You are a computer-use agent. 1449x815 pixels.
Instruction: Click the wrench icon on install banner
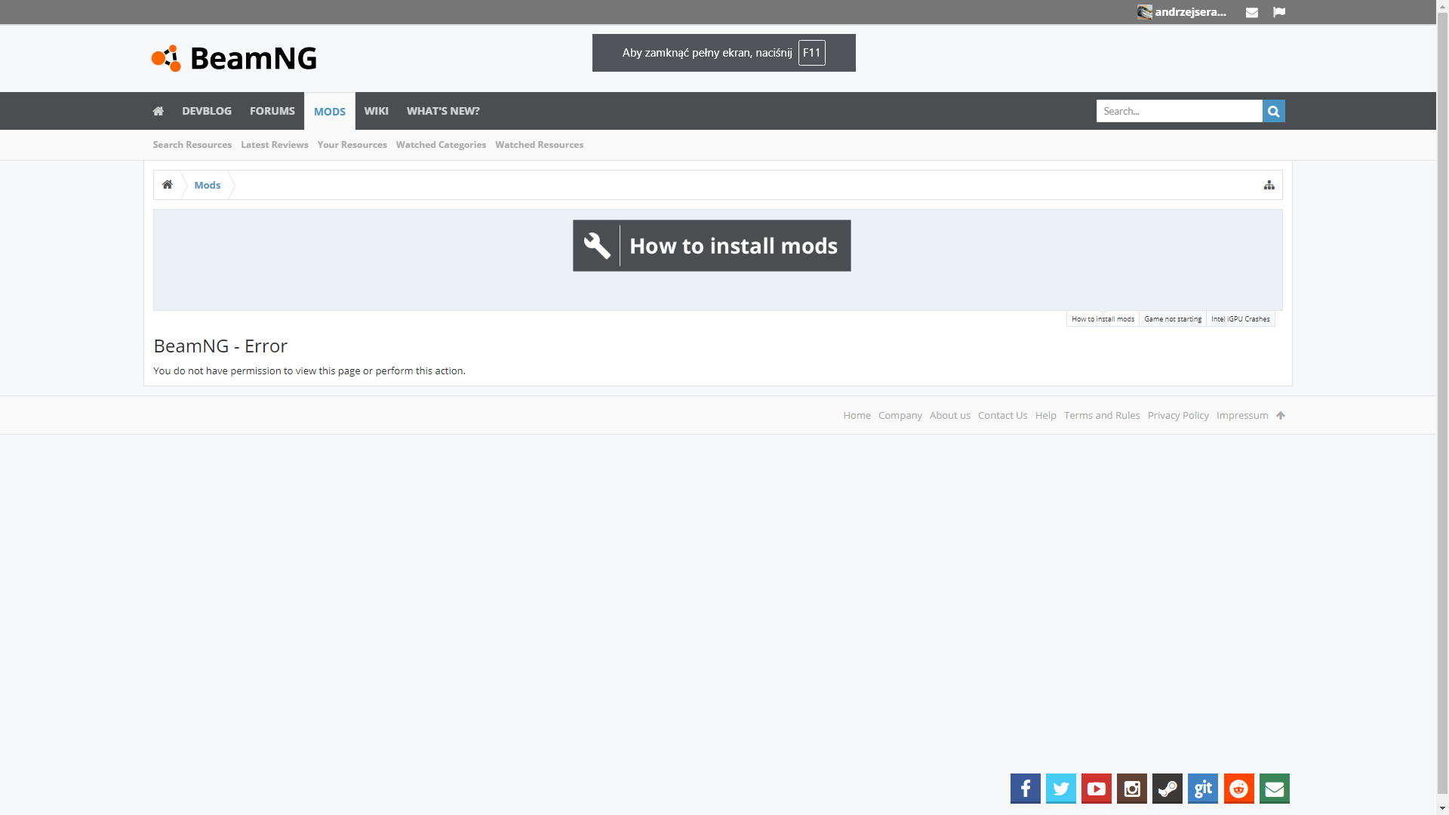point(596,245)
